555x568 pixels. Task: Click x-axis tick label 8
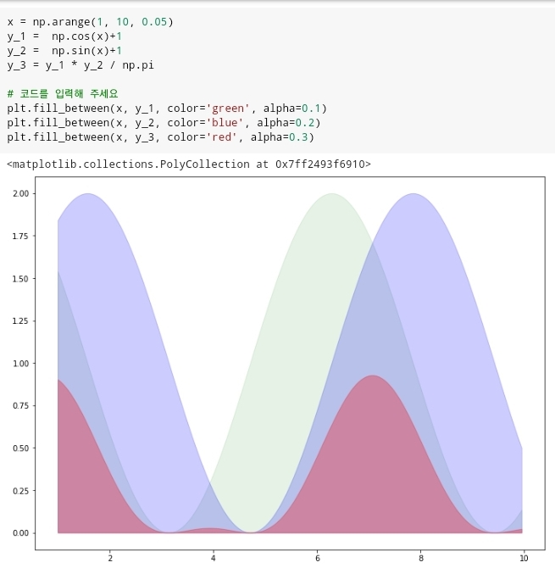click(421, 558)
